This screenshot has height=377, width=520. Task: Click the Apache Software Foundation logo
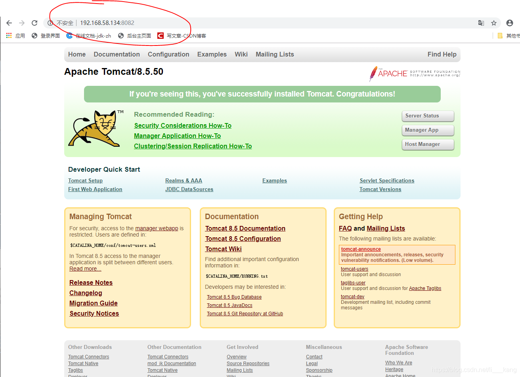click(415, 74)
